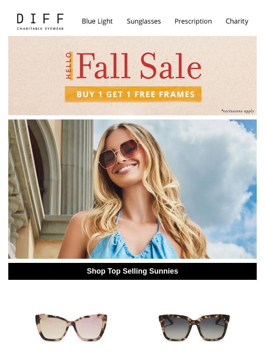Click the Shop Top Selling Sunnies button

[132, 271]
